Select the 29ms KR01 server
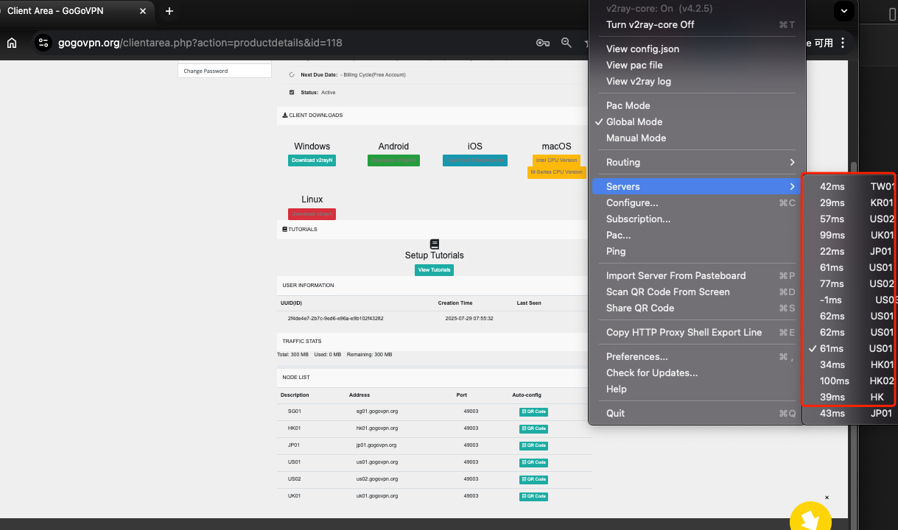Image resolution: width=898 pixels, height=530 pixels. 850,202
